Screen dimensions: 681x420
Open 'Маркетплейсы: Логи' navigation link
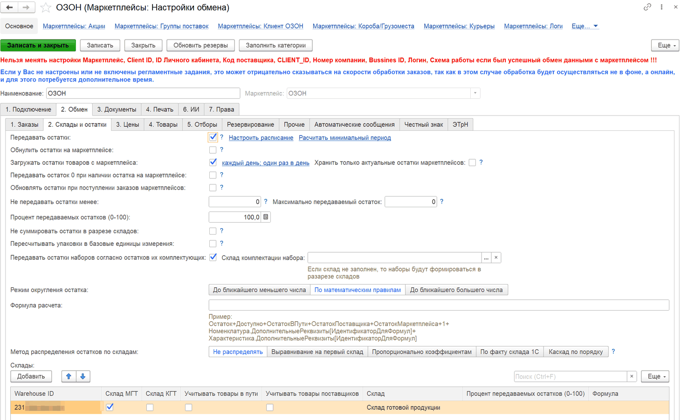point(533,26)
